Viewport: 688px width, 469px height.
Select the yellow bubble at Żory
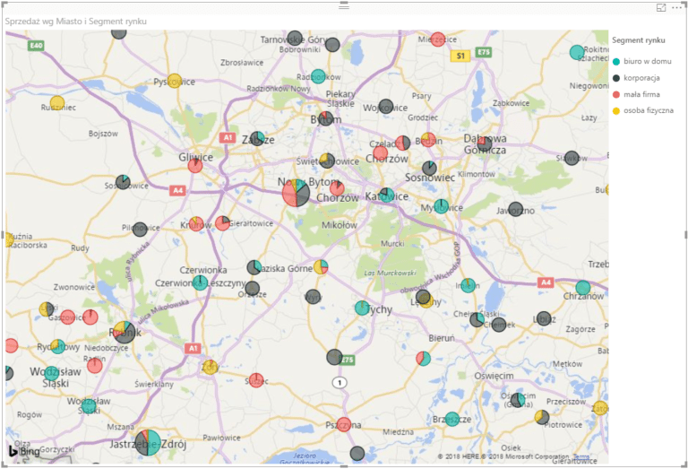(x=210, y=367)
